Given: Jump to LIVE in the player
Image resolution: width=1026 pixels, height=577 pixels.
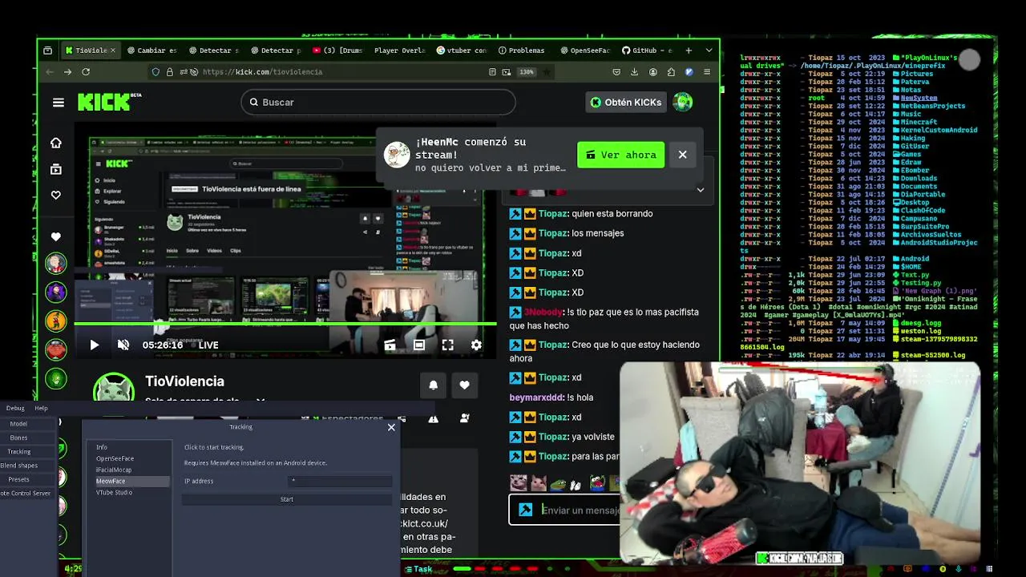Looking at the screenshot, I should (x=208, y=345).
